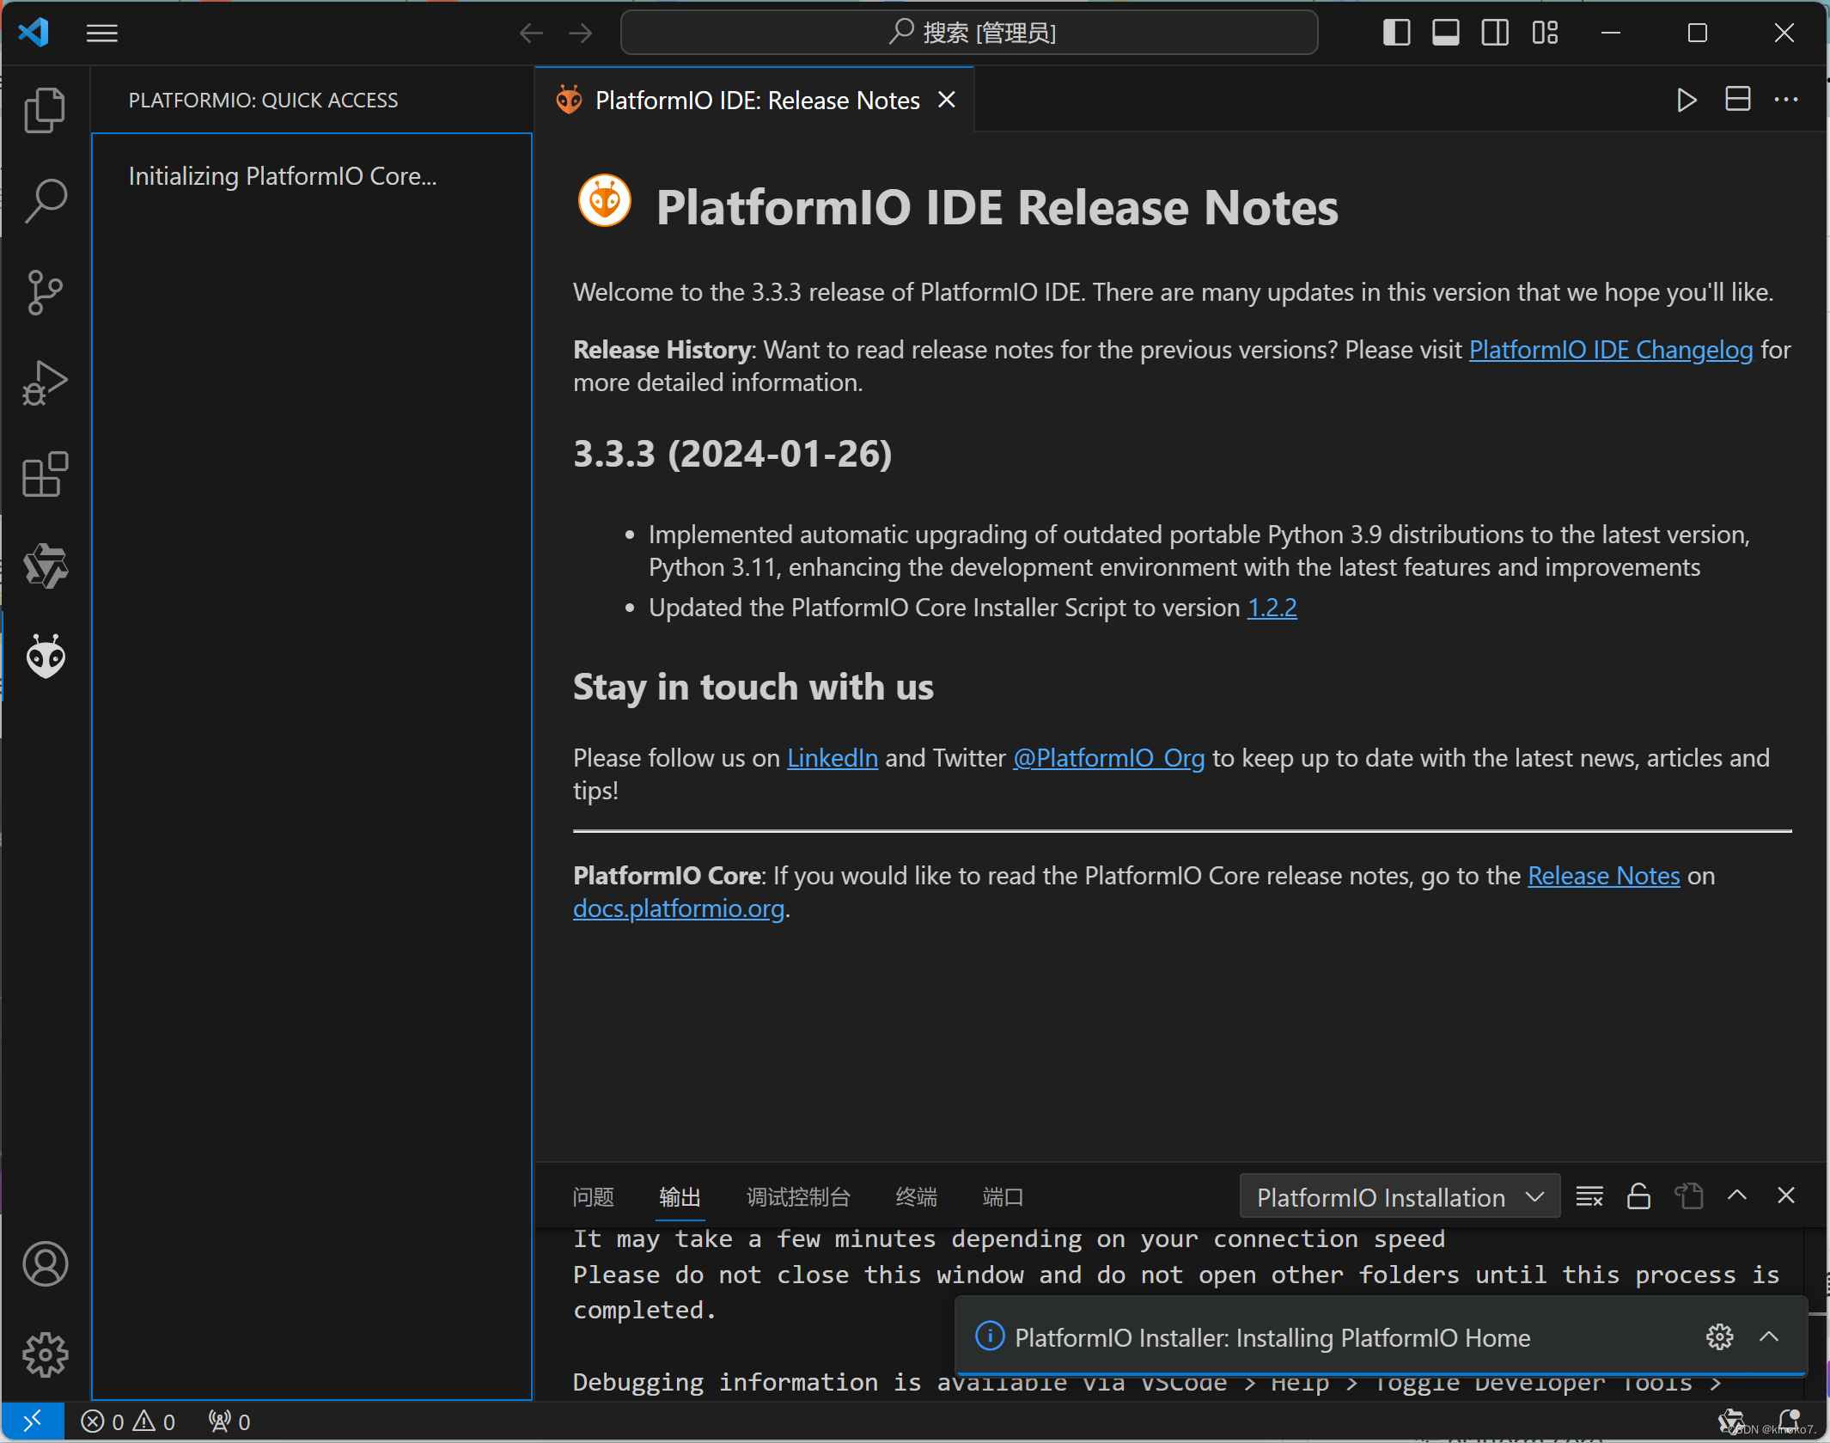The image size is (1830, 1443).
Task: Open the Extensions view
Action: coord(45,474)
